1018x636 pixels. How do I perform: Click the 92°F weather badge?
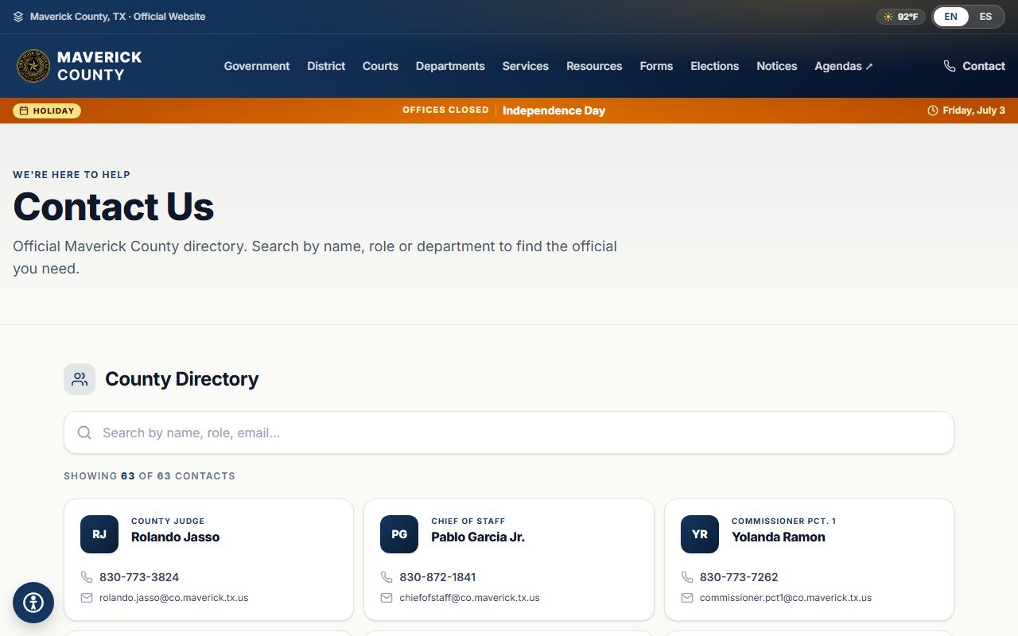901,17
